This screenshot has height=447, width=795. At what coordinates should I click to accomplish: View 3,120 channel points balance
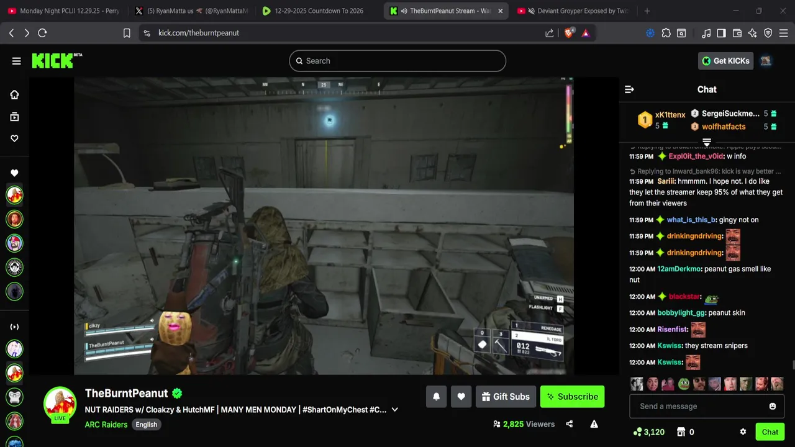click(x=648, y=432)
